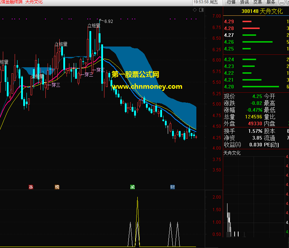Click the PE(动) label
This screenshot has width=289, height=248.
(271, 145)
